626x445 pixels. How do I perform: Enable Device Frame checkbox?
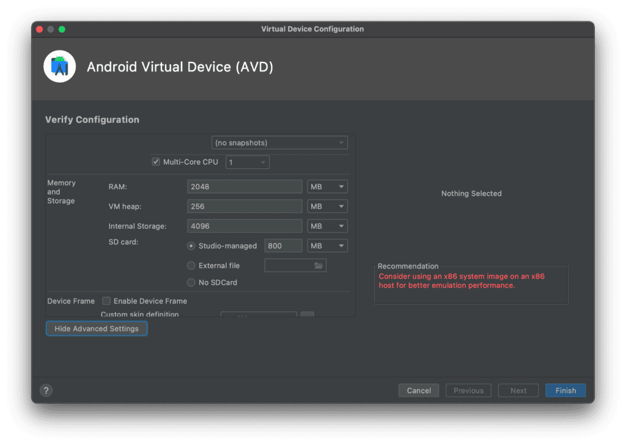(x=106, y=301)
